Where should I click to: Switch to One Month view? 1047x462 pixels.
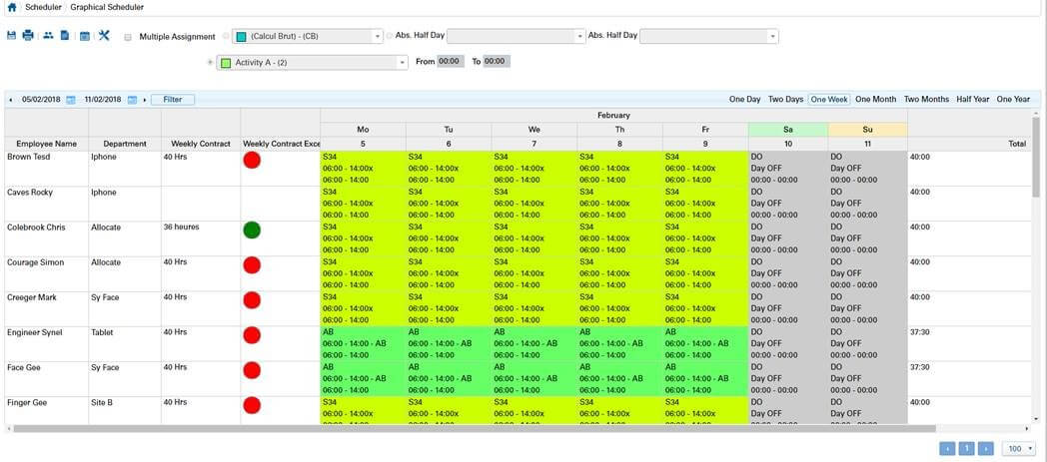(875, 100)
